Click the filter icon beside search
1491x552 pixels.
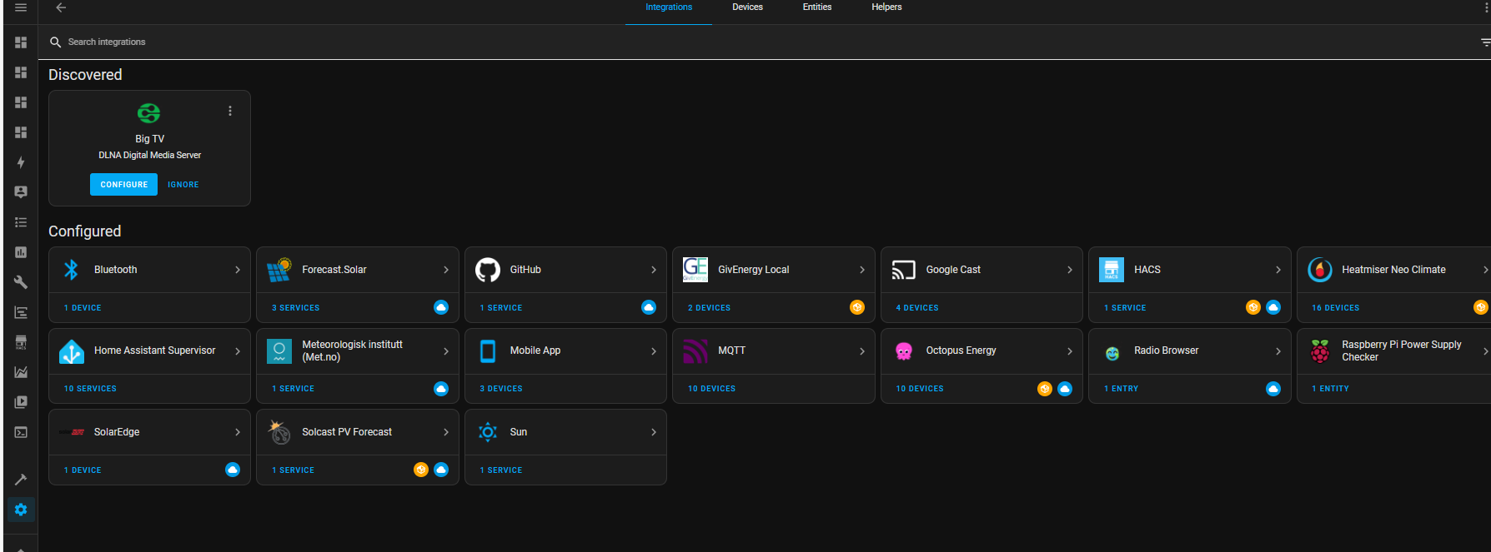pos(1484,42)
